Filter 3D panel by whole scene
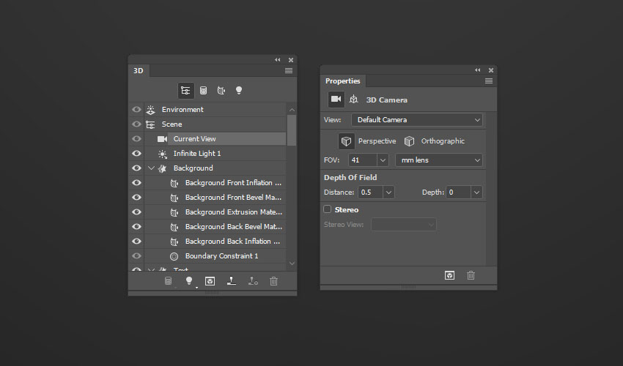This screenshot has width=623, height=366. click(185, 91)
